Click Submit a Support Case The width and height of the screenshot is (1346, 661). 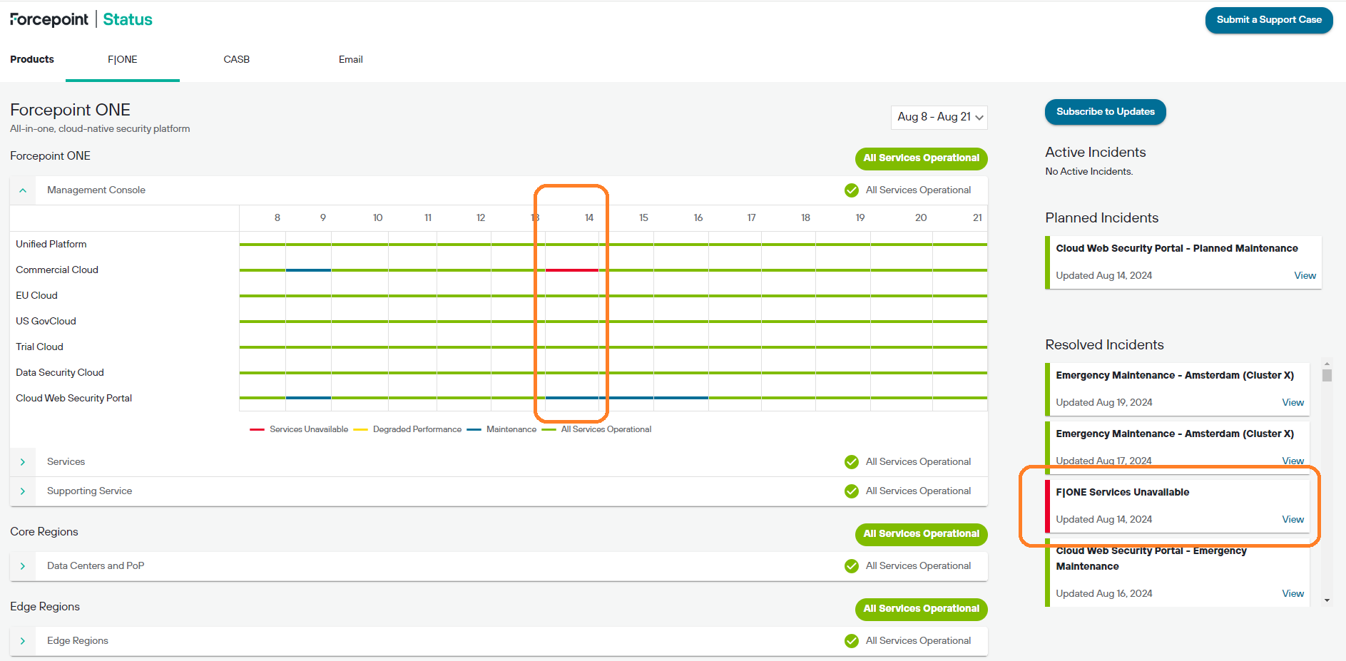point(1268,20)
